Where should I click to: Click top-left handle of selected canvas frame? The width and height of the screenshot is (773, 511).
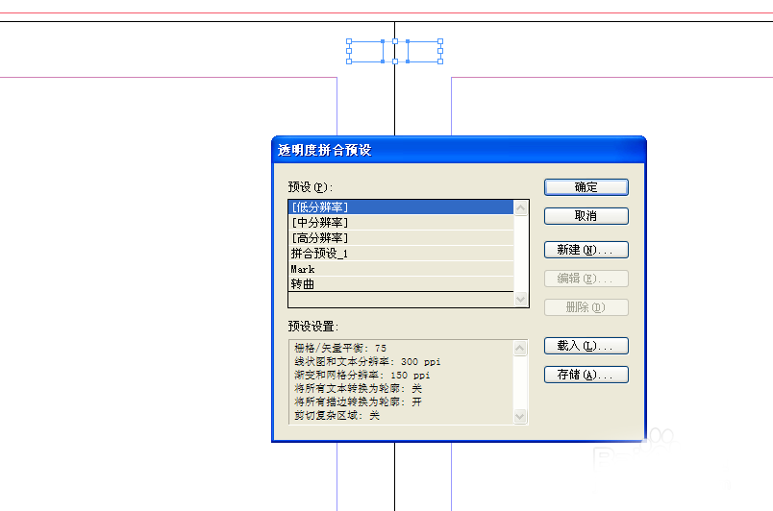pyautogui.click(x=349, y=41)
